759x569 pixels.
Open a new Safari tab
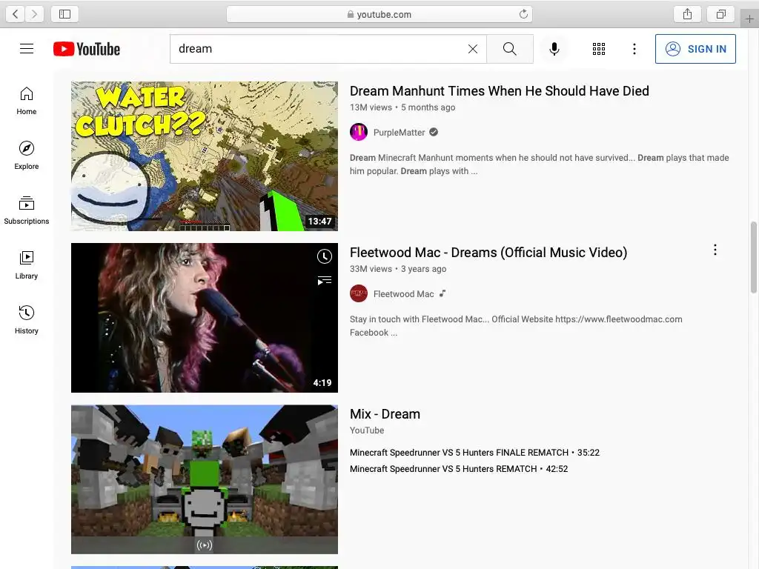pos(749,19)
